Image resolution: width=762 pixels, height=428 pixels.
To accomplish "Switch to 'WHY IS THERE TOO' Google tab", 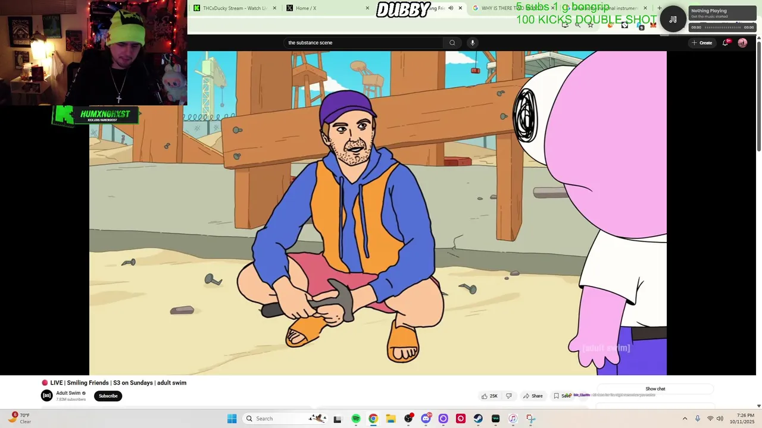I will 512,8.
